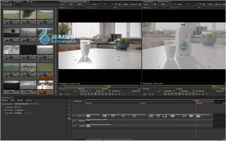This screenshot has height=141, width=226.
Task: Click the wipe tool icon above left viewer
Action: [113, 5]
